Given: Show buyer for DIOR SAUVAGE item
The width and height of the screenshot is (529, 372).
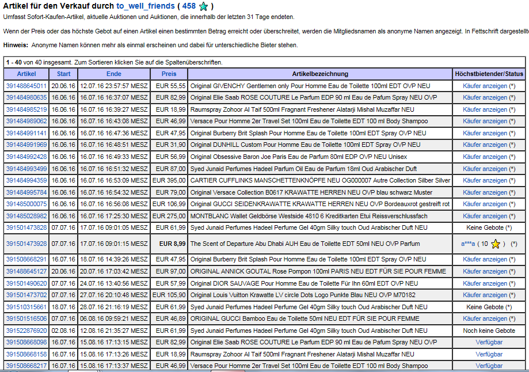Looking at the screenshot, I should [485, 283].
